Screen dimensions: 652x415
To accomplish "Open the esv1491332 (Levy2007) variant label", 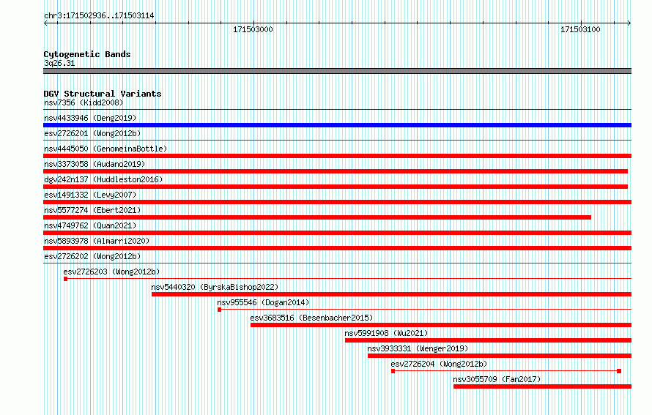I will coord(90,195).
